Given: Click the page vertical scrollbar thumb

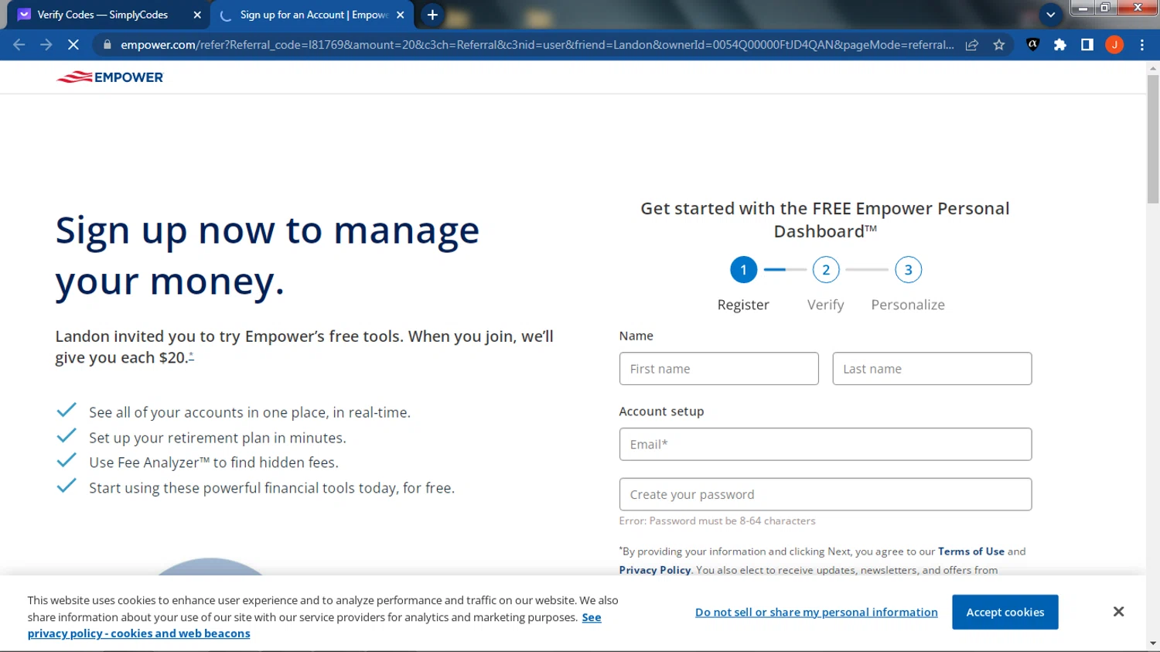Looking at the screenshot, I should pos(1153,139).
